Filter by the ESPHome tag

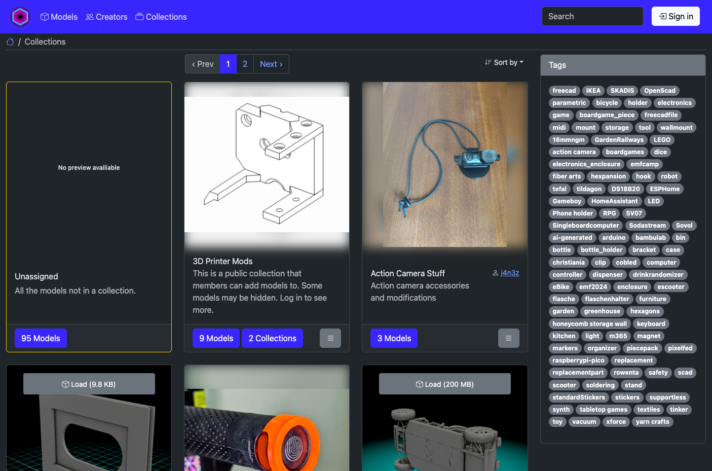tap(664, 189)
